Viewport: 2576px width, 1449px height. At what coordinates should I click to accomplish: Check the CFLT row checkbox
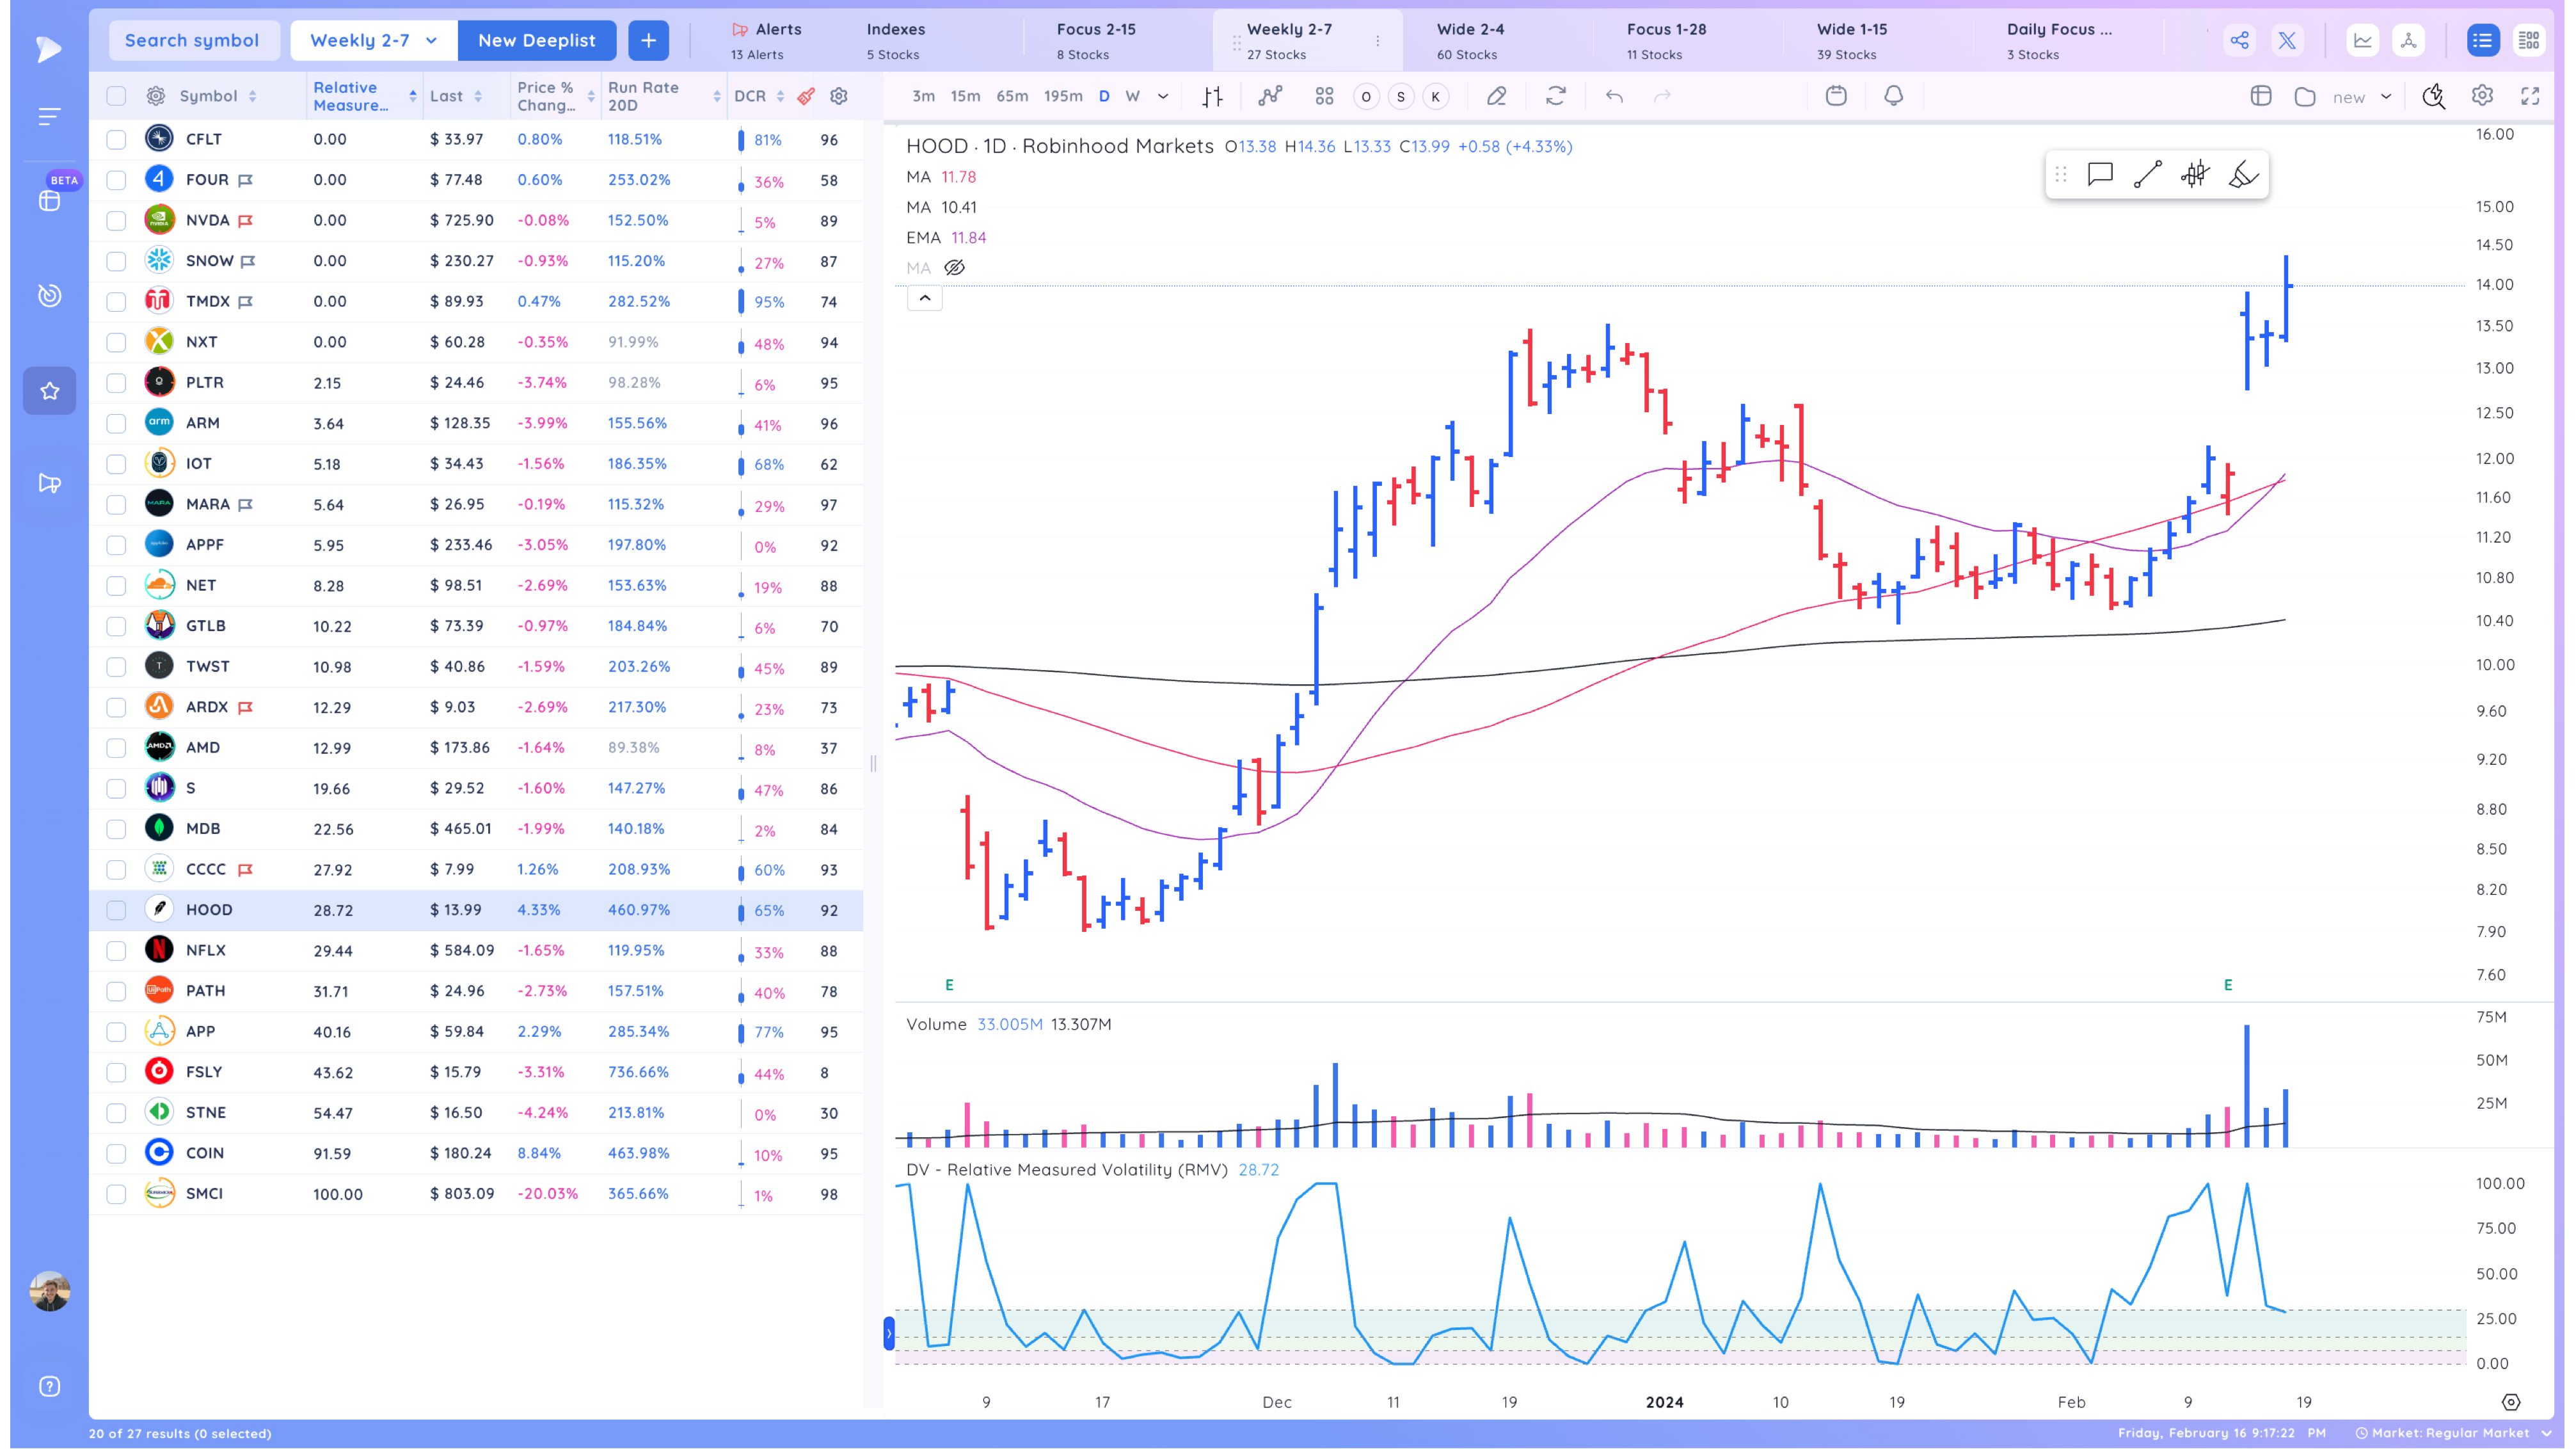[x=117, y=140]
